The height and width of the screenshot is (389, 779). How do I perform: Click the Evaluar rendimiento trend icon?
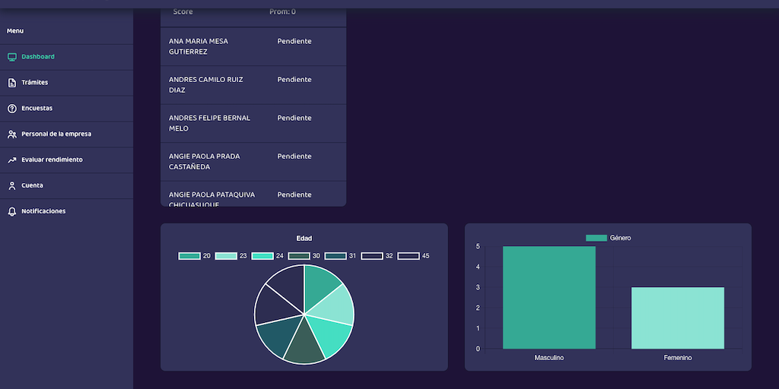pyautogui.click(x=12, y=160)
